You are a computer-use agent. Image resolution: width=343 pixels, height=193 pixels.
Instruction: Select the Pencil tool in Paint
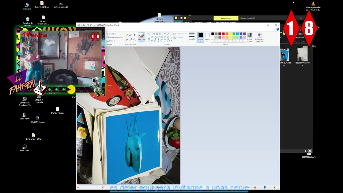(x=127, y=35)
